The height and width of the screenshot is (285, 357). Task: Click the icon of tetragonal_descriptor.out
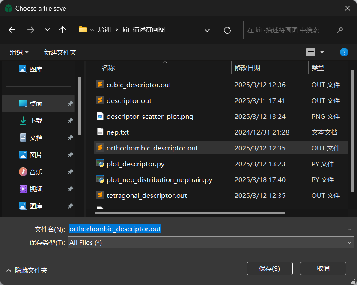(x=100, y=195)
